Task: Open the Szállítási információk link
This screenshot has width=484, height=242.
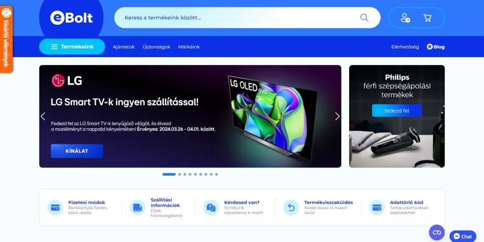Action: click(165, 203)
